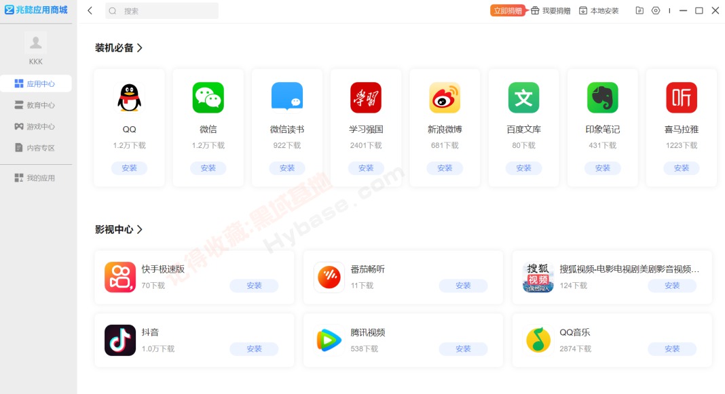
Task: Click the search input field
Action: [162, 11]
